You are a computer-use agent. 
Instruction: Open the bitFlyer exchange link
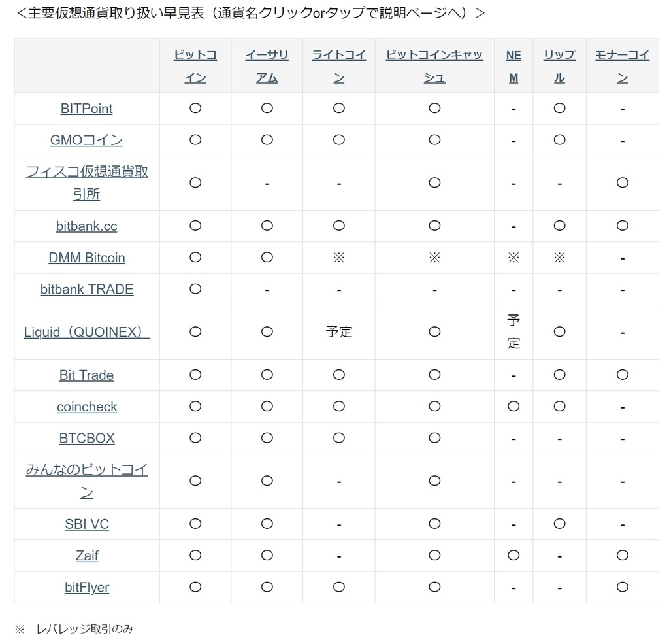coord(87,587)
